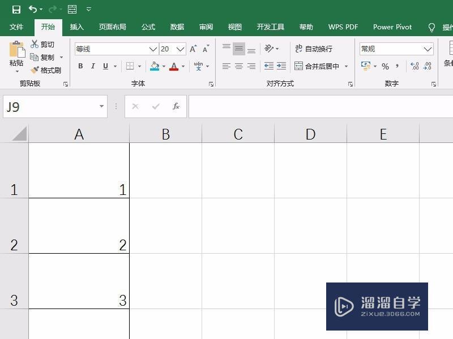Toggle Bold formatting
The image size is (453, 339).
pos(80,66)
